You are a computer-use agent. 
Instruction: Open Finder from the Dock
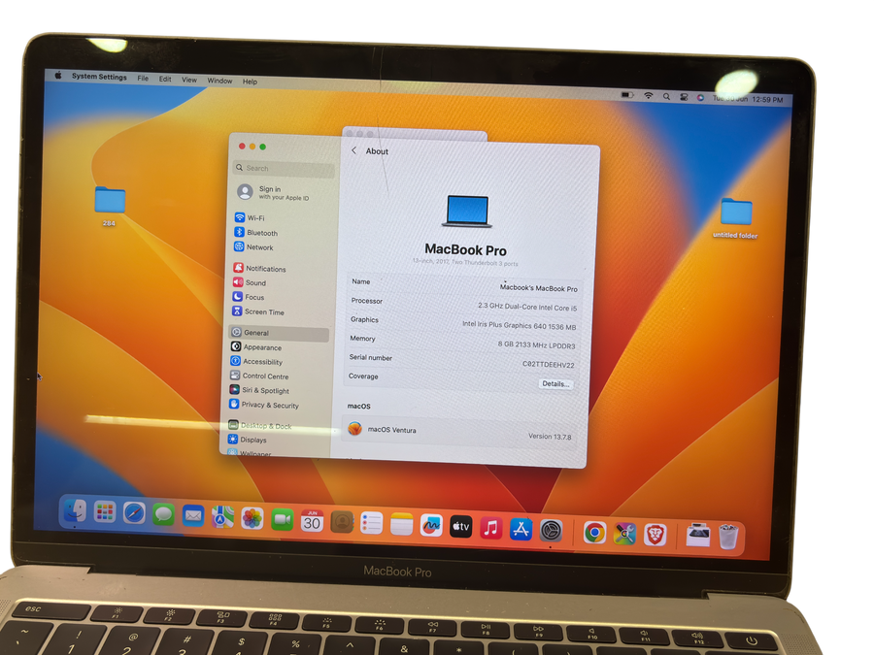coord(75,510)
